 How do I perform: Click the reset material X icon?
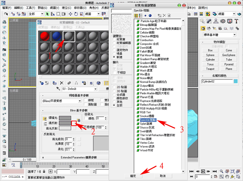pos(62,83)
